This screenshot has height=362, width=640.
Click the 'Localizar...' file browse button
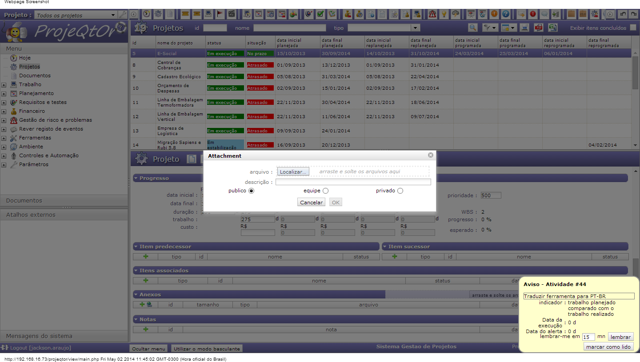293,171
